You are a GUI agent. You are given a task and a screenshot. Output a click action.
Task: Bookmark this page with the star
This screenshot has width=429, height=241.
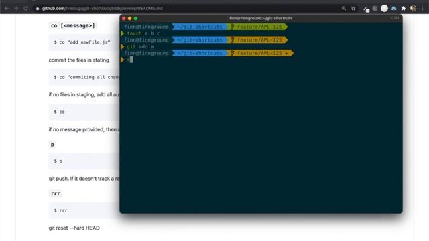coord(353,9)
